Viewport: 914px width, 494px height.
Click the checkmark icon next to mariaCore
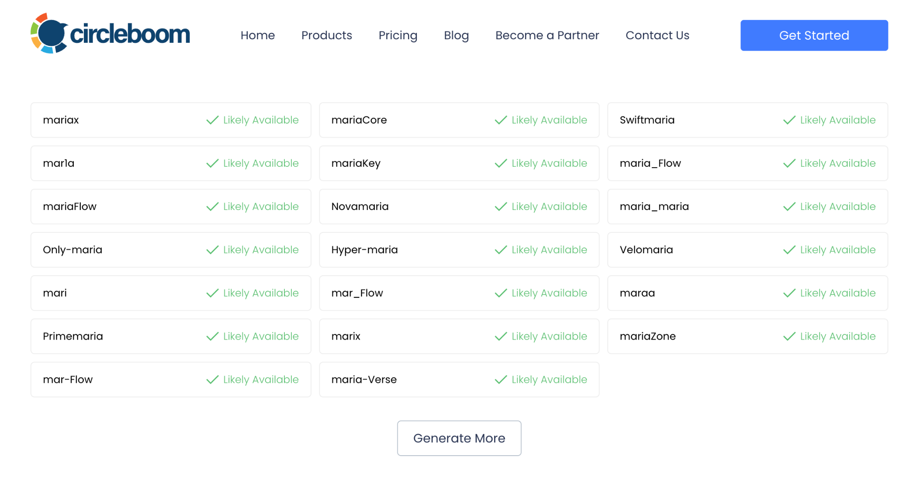point(500,120)
